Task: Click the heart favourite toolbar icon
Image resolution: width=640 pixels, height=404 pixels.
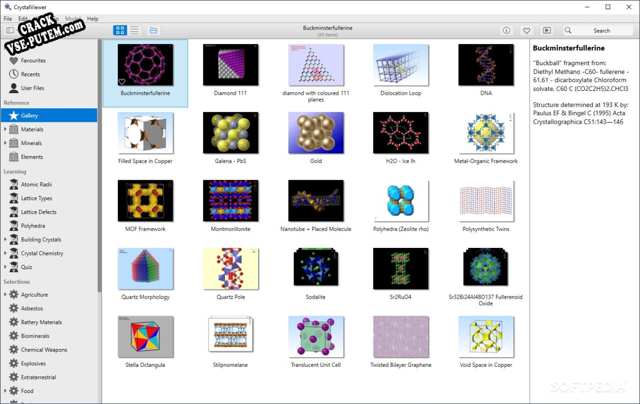Action: (x=527, y=30)
